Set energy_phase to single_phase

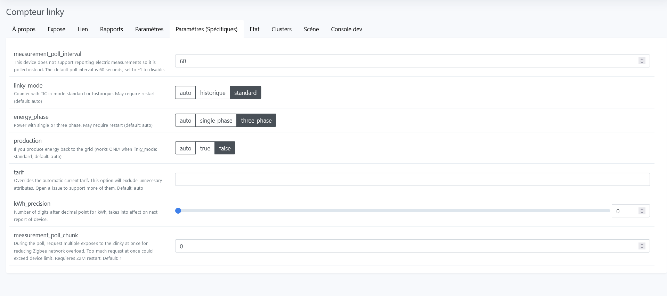pos(216,121)
